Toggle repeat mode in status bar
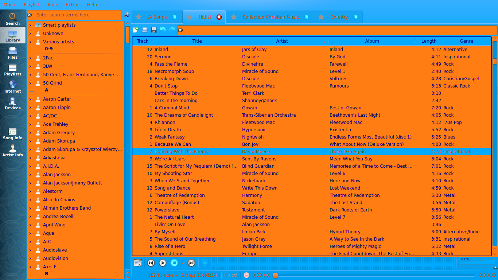Image resolution: width=498 pixels, height=280 pixels. click(227, 275)
